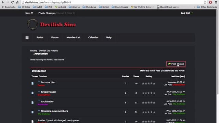
Task: Click Subscribe to this forum
Action: [173, 71]
